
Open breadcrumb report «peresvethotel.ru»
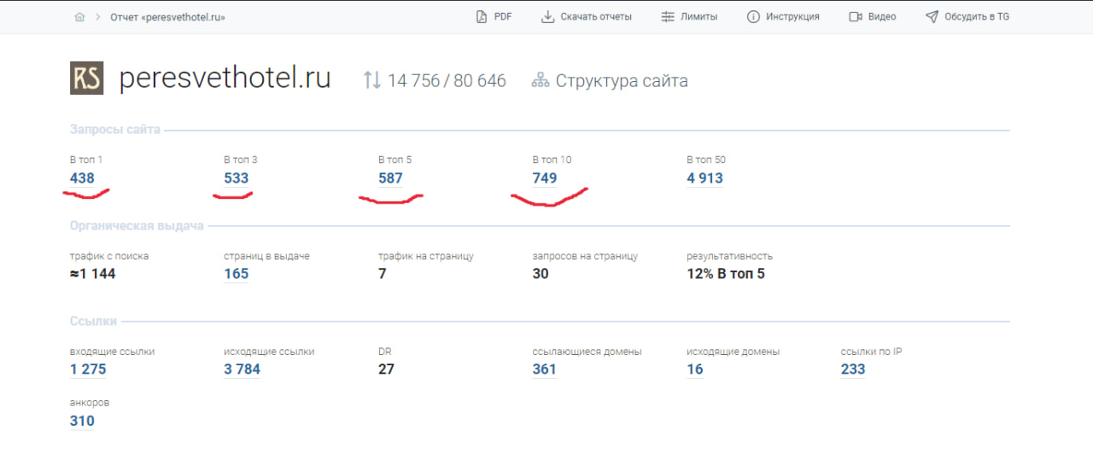click(x=168, y=17)
